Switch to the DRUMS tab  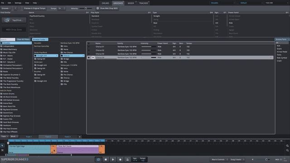tap(105, 3)
